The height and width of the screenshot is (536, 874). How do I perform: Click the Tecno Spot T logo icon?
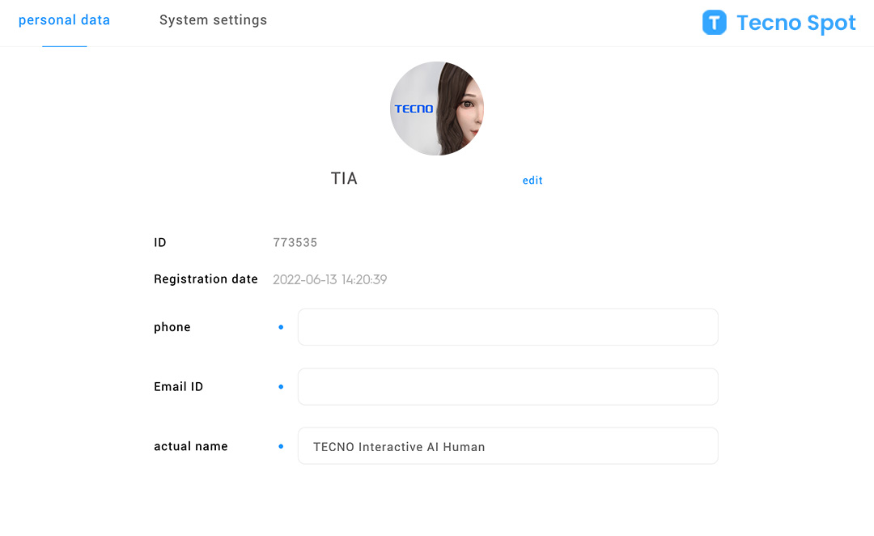coord(714,23)
